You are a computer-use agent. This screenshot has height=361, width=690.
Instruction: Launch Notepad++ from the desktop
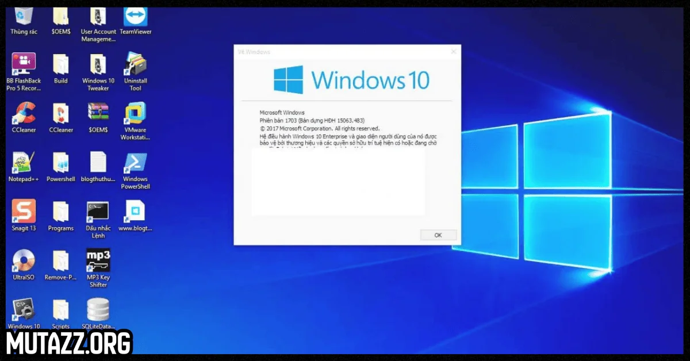(24, 163)
